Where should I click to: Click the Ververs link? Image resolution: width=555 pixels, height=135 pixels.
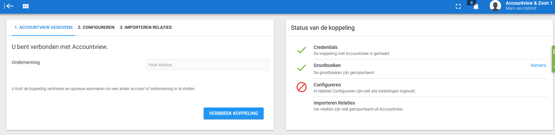(538, 65)
